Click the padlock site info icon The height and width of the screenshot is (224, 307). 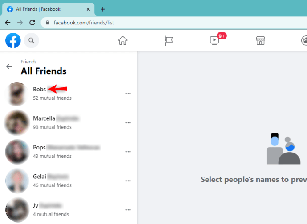point(47,23)
